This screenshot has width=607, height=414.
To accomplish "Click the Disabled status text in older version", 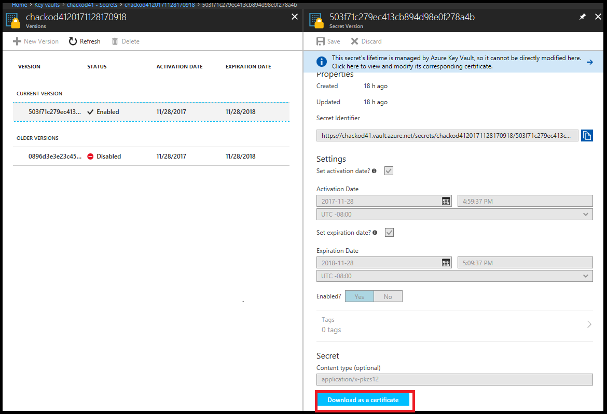I will [x=109, y=156].
